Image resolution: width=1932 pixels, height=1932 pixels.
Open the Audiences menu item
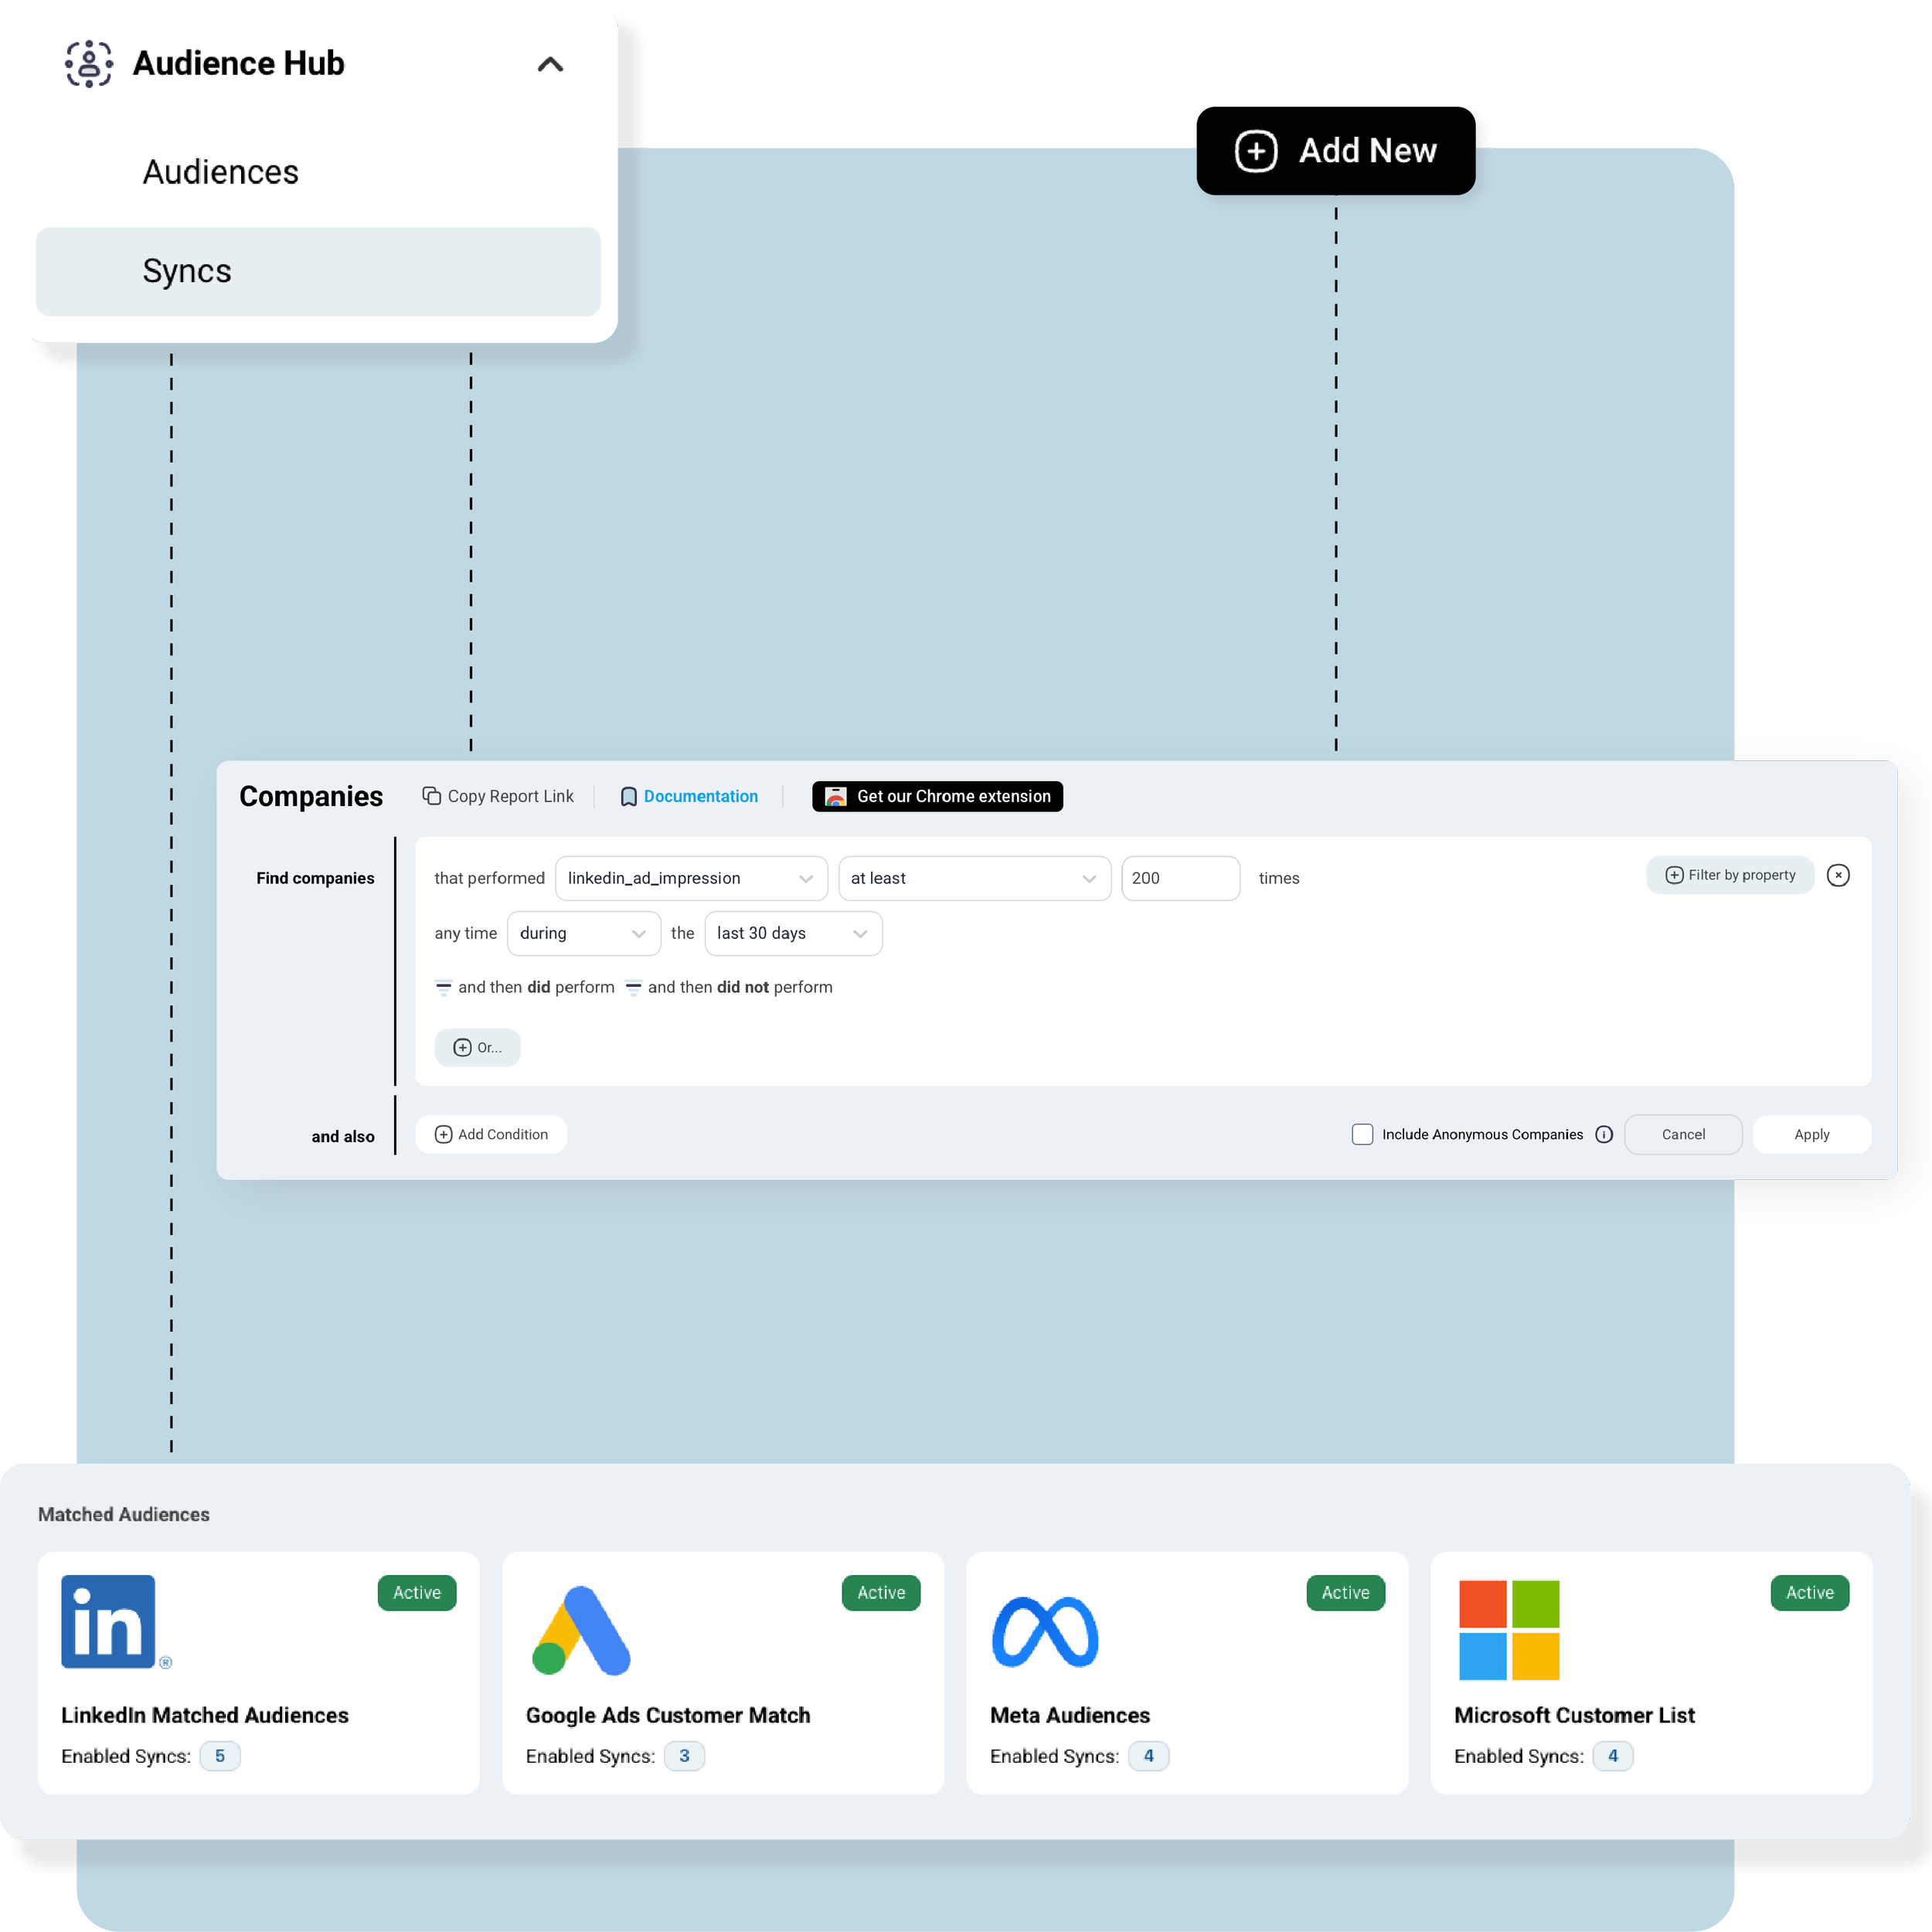(220, 172)
